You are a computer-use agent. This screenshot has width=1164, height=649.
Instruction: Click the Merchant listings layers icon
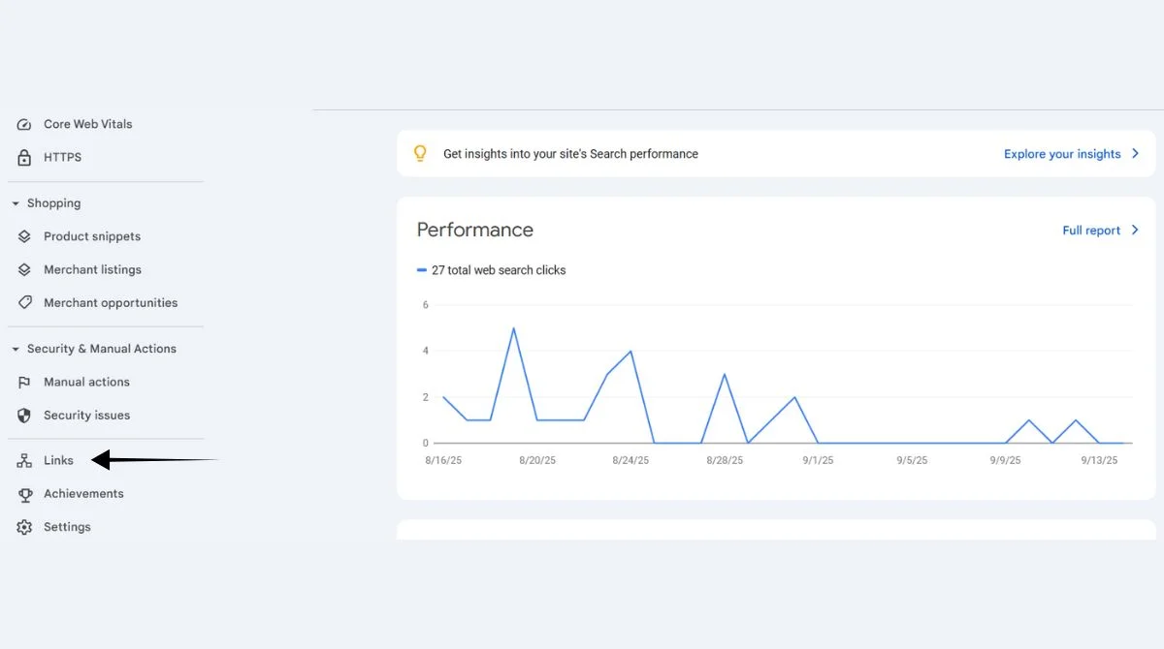(24, 269)
